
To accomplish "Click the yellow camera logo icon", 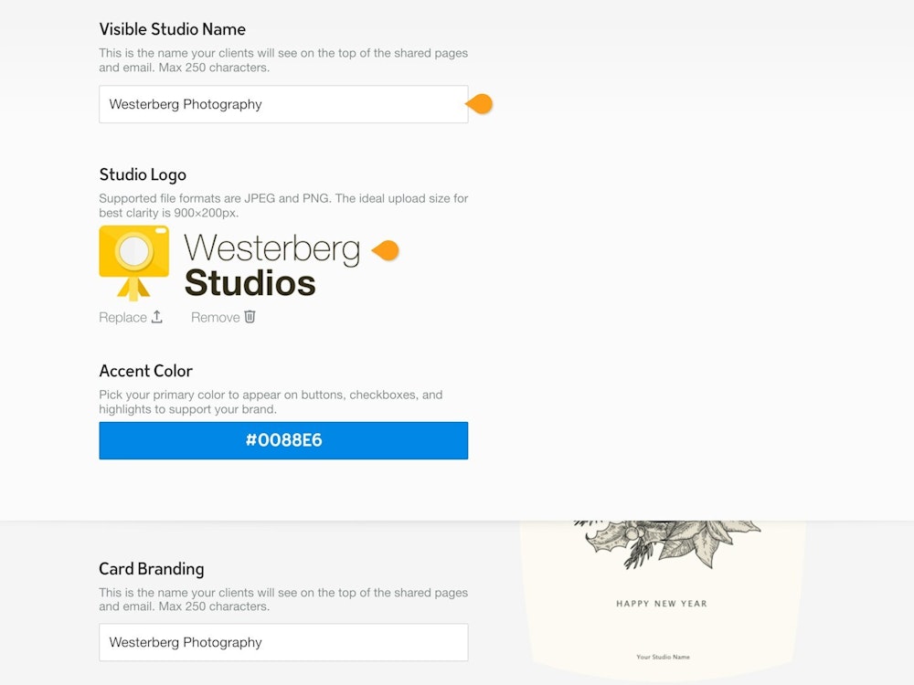I will pos(133,261).
